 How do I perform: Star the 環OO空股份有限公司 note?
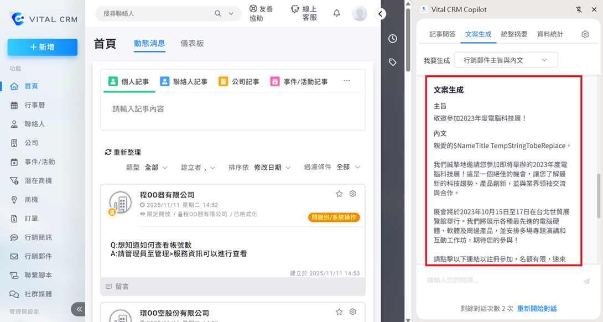pos(339,312)
